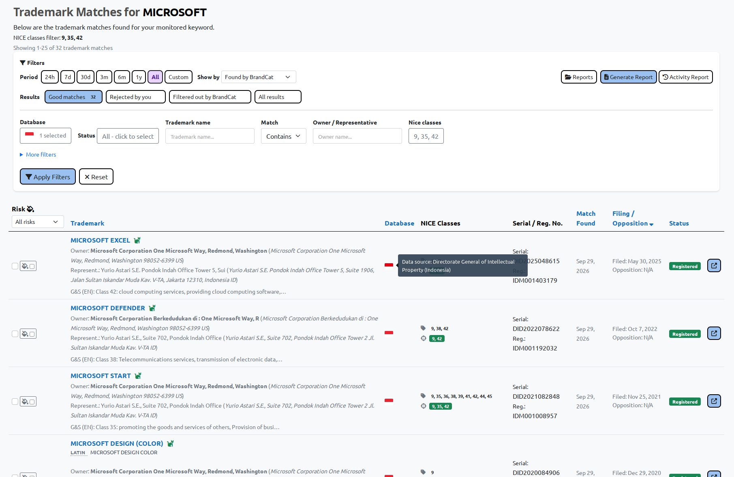This screenshot has width=734, height=477.
Task: Select the 1y period
Action: pos(139,77)
